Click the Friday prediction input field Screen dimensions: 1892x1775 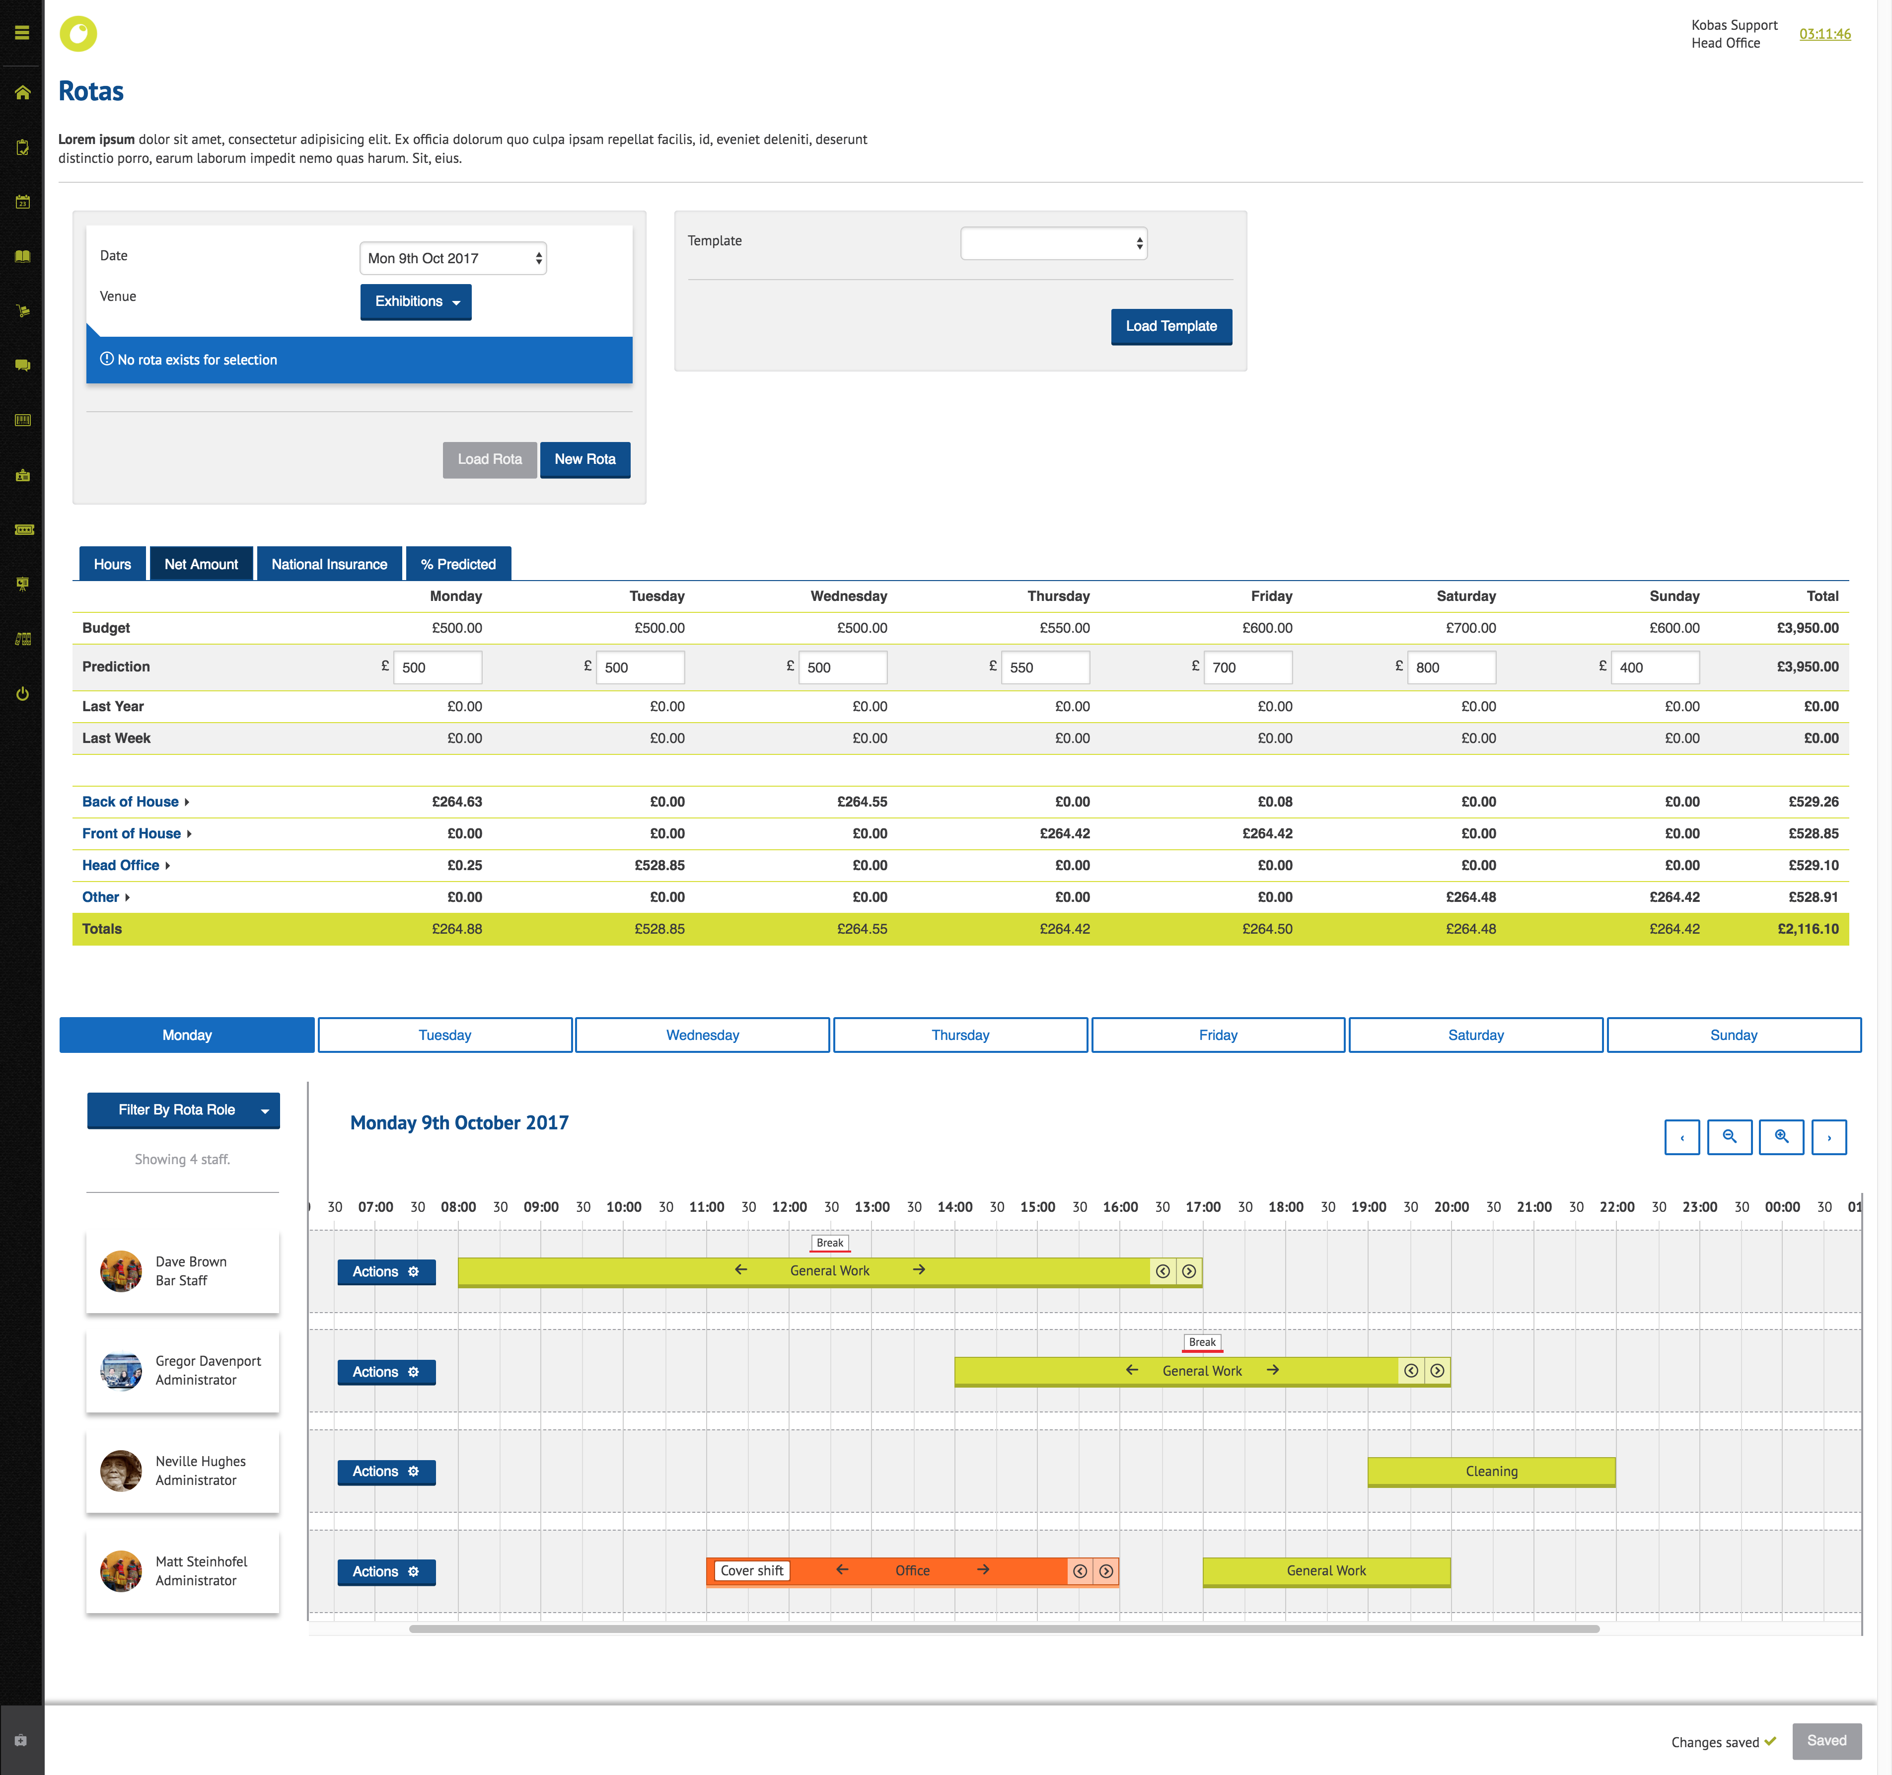pyautogui.click(x=1247, y=667)
